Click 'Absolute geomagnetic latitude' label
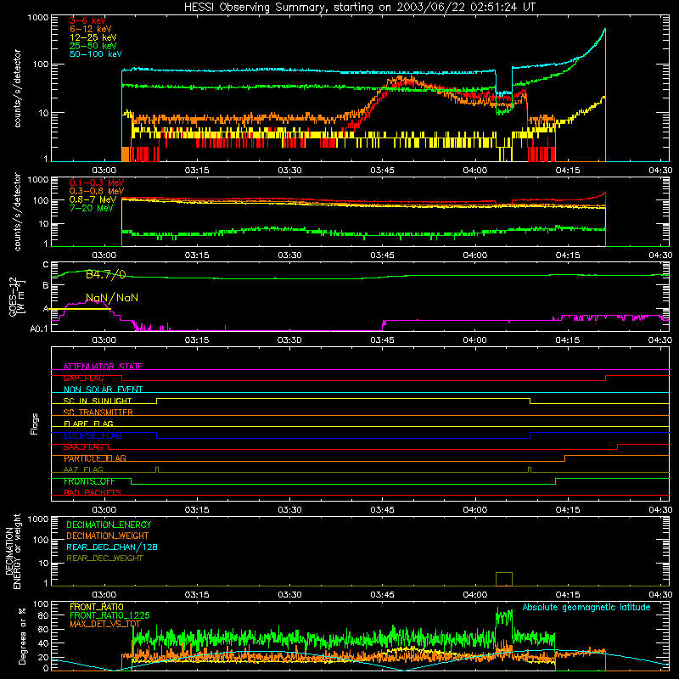The height and width of the screenshot is (679, 679). click(x=586, y=608)
